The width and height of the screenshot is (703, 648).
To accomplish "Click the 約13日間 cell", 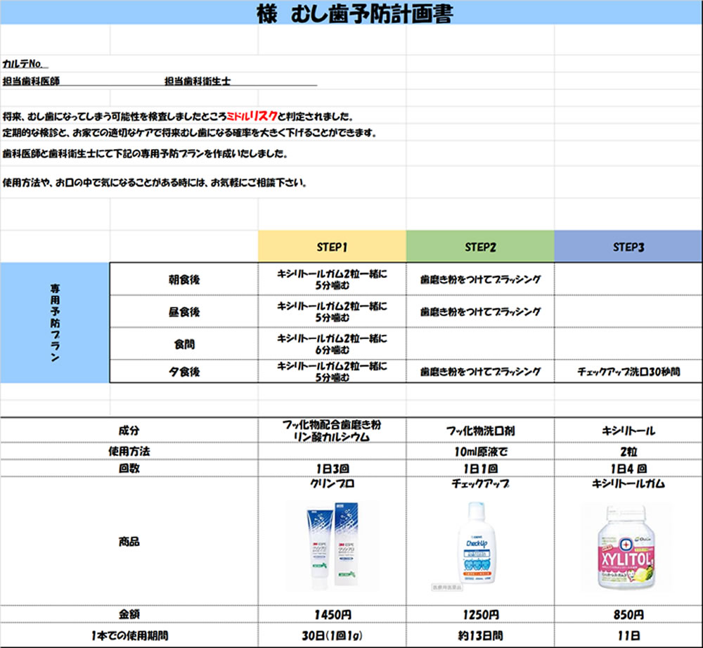I will (480, 635).
